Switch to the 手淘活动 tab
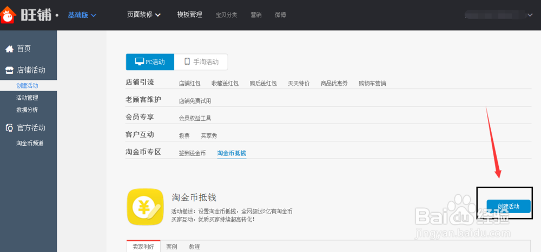This screenshot has width=541, height=252. pos(201,62)
